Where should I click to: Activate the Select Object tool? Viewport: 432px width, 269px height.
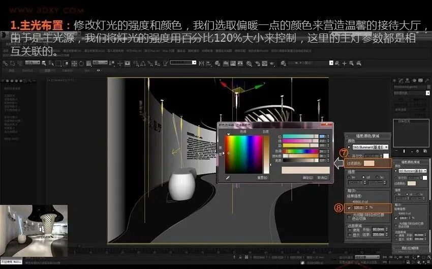[44, 63]
